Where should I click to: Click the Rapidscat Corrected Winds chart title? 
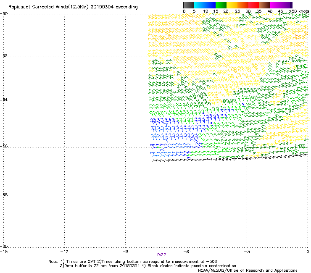(x=73, y=7)
